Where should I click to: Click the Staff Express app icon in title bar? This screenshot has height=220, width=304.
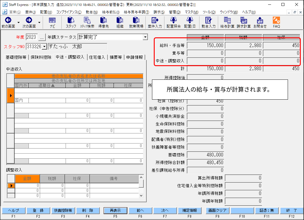pos(5,4)
